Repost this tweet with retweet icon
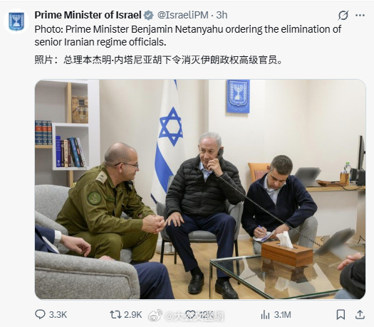Screen dimensions: 374x327 [x=115, y=315]
